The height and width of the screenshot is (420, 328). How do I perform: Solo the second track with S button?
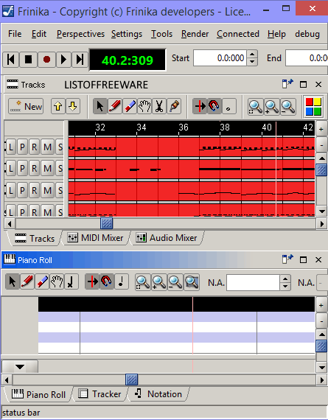[x=60, y=169]
